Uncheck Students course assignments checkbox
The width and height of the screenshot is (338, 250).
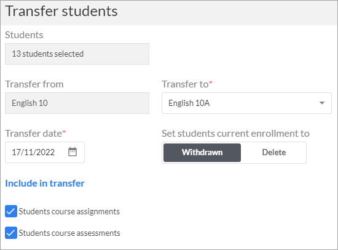click(11, 211)
